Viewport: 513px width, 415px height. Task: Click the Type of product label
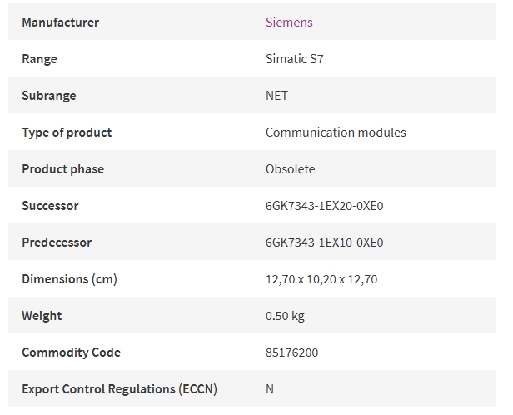[67, 132]
